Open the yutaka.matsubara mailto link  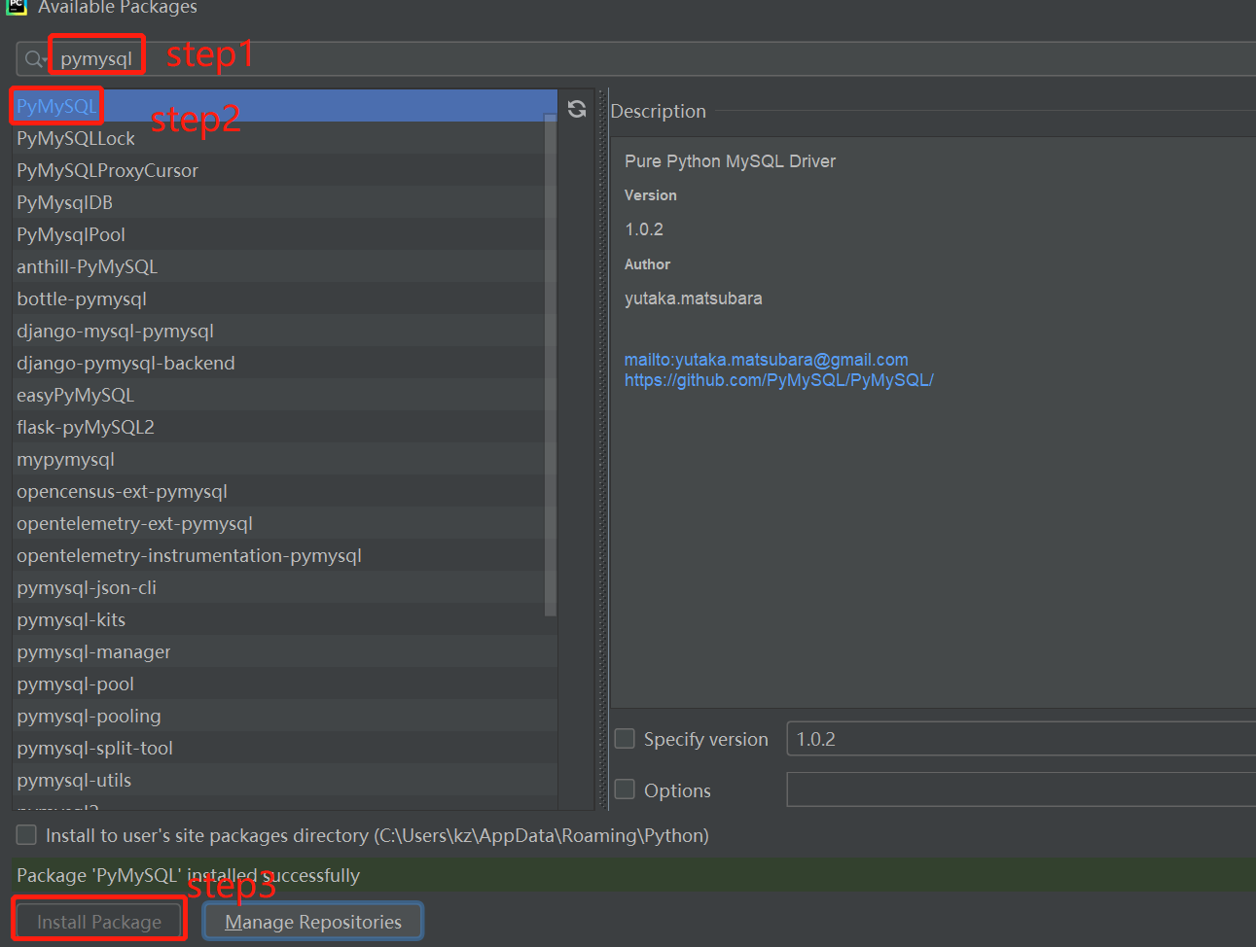point(766,360)
